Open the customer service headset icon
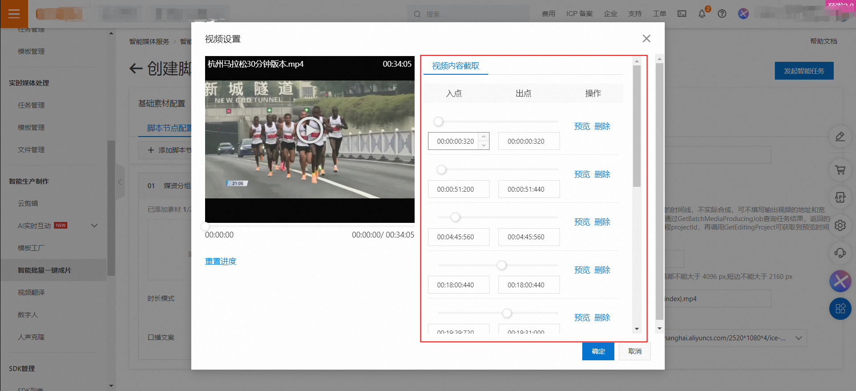The height and width of the screenshot is (391, 856). [x=840, y=253]
